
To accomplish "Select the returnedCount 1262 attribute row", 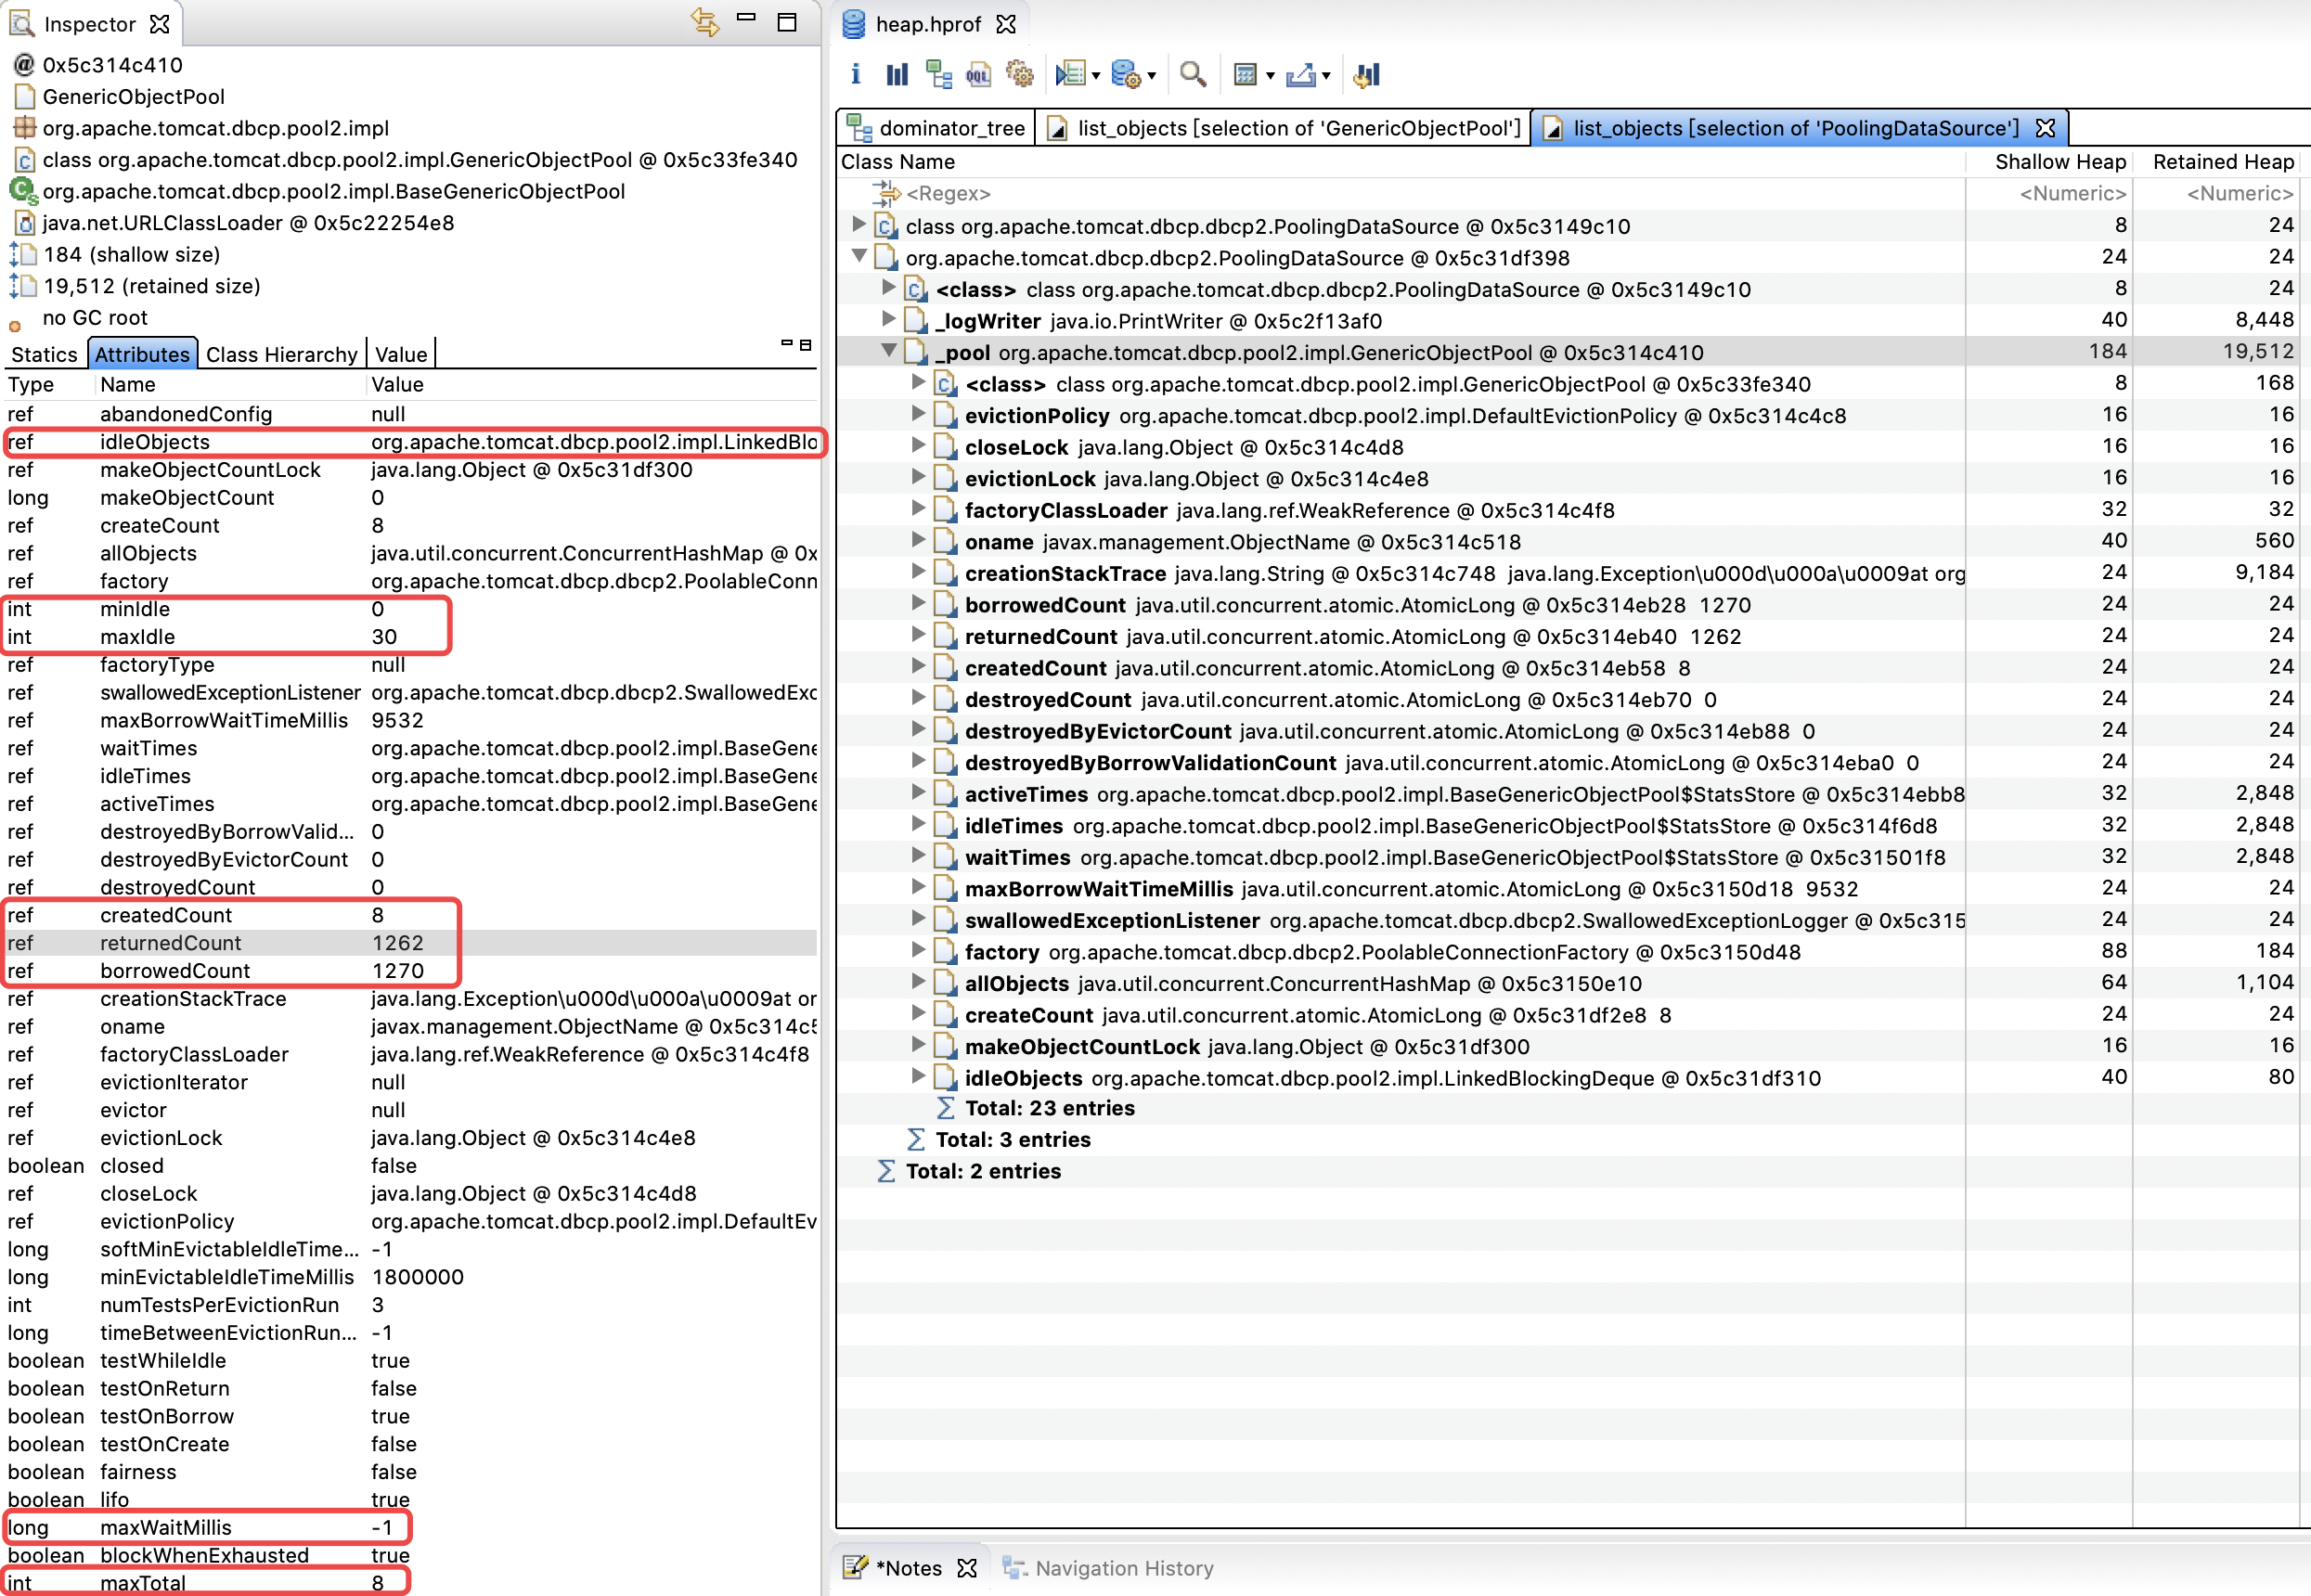I will coord(410,942).
